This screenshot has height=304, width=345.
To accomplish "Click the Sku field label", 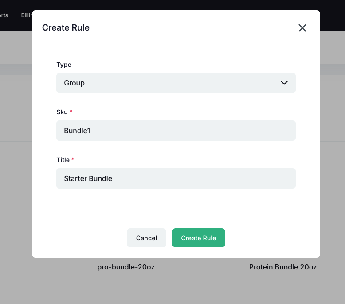I will click(62, 112).
